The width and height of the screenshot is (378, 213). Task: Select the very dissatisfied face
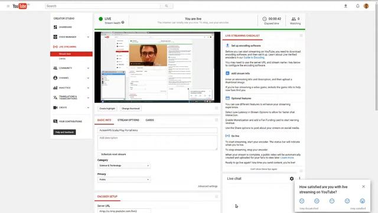pos(302,201)
